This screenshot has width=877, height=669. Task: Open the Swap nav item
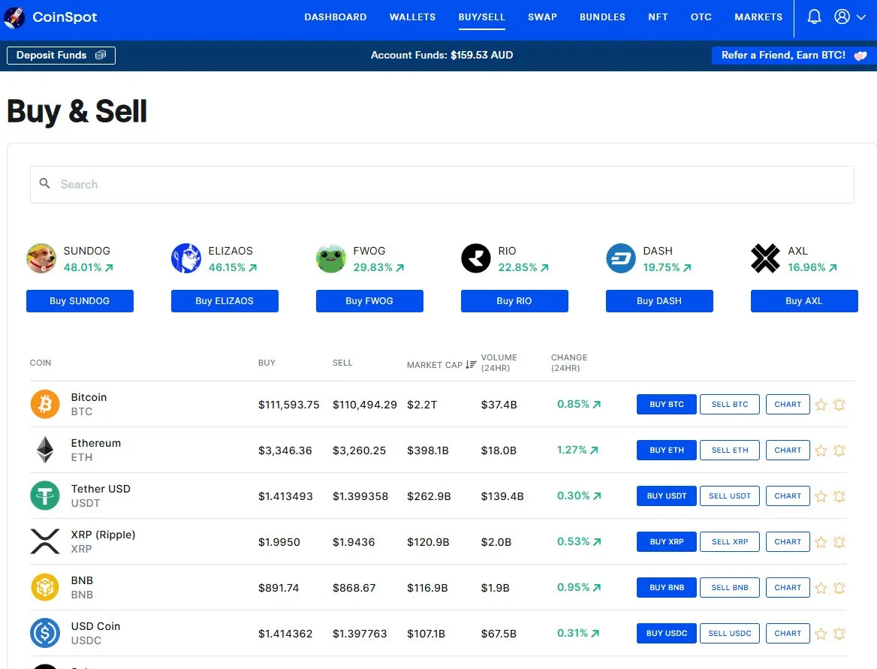pyautogui.click(x=543, y=17)
